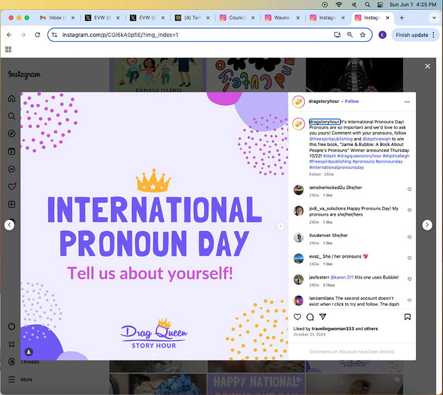
Task: Click the Instagram logo wordmark
Action: tap(24, 75)
